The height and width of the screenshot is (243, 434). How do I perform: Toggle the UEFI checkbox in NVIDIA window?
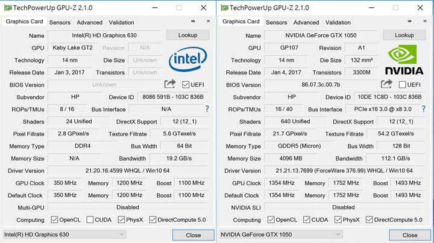pyautogui.click(x=402, y=85)
